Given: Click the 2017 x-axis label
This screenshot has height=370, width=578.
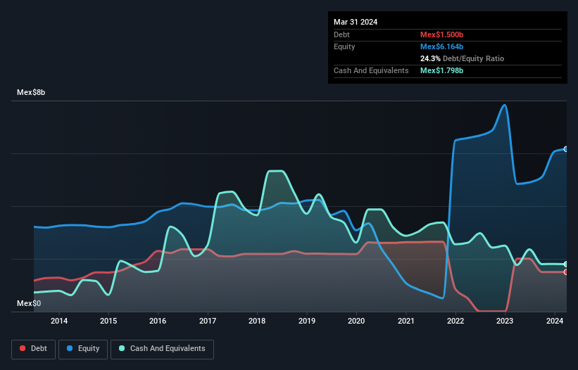Looking at the screenshot, I should pos(208,321).
